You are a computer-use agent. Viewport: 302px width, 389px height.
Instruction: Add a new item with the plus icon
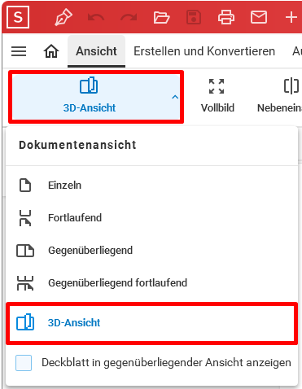click(291, 18)
